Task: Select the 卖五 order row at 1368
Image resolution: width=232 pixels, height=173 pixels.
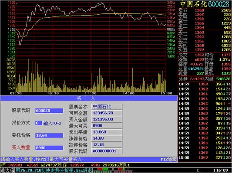Action: 205,10
